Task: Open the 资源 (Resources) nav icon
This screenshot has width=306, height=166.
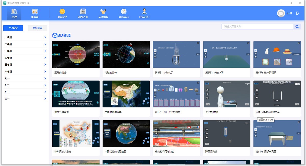Action: point(14,11)
